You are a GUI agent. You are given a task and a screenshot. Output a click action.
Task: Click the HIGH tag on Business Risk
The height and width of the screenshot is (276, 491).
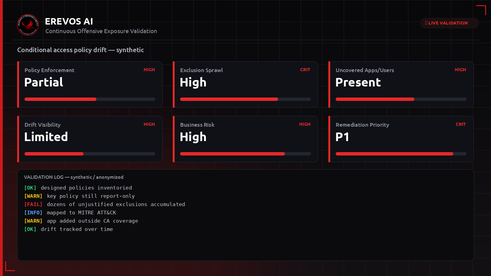pyautogui.click(x=305, y=124)
